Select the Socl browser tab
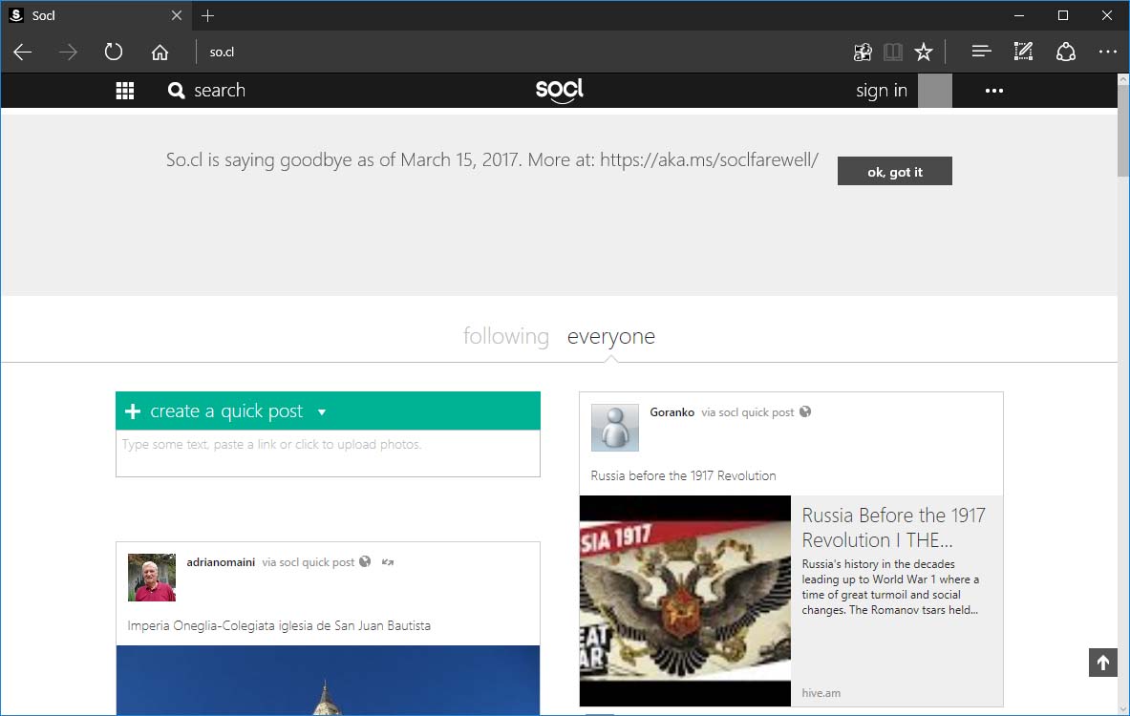This screenshot has height=716, width=1130. coord(96,15)
